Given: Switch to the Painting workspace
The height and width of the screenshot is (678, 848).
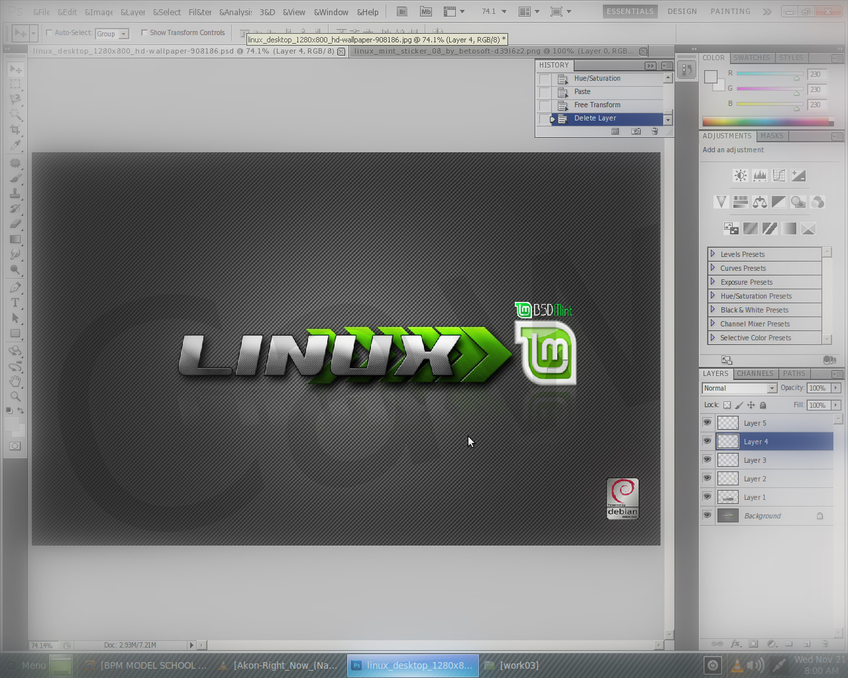Looking at the screenshot, I should point(730,11).
